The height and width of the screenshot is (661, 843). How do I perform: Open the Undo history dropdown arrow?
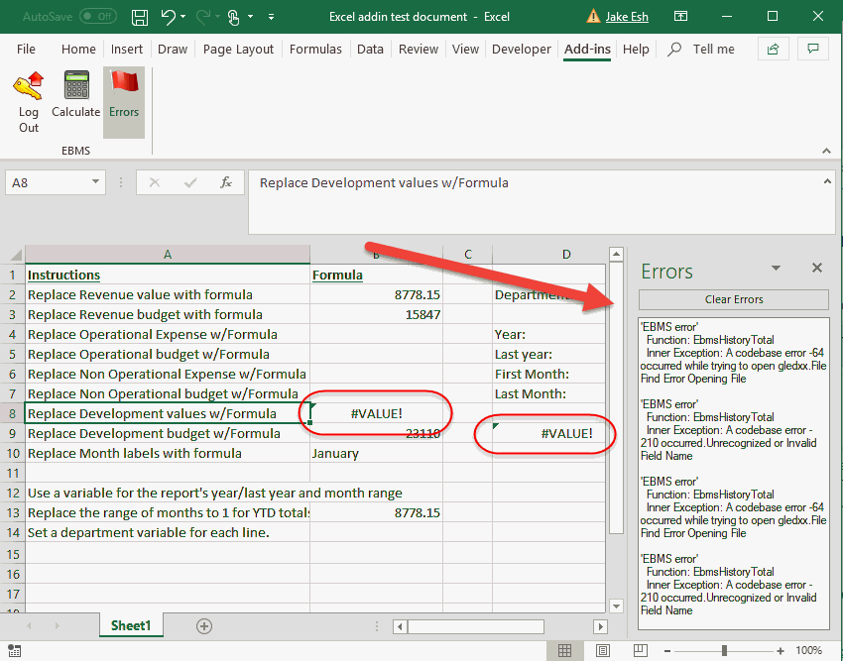[x=183, y=17]
